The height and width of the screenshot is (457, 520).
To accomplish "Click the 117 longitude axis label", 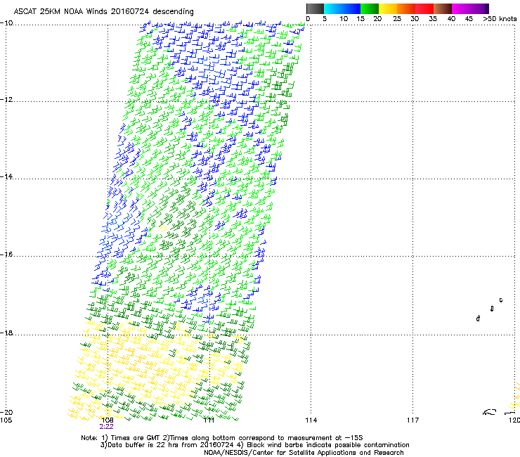I will point(413,420).
